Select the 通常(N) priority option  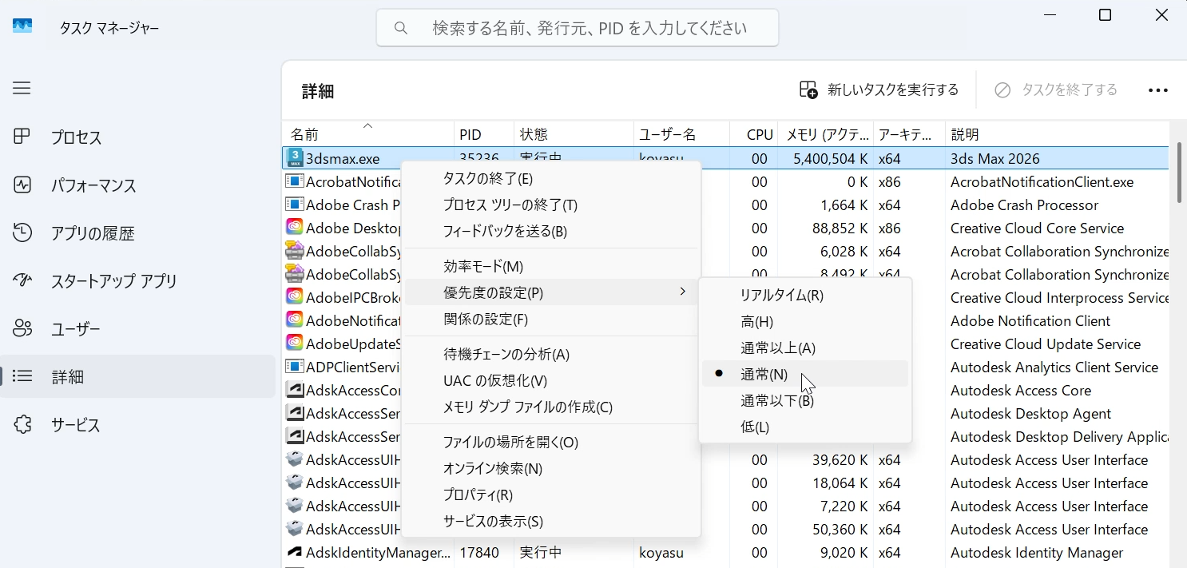pos(805,375)
